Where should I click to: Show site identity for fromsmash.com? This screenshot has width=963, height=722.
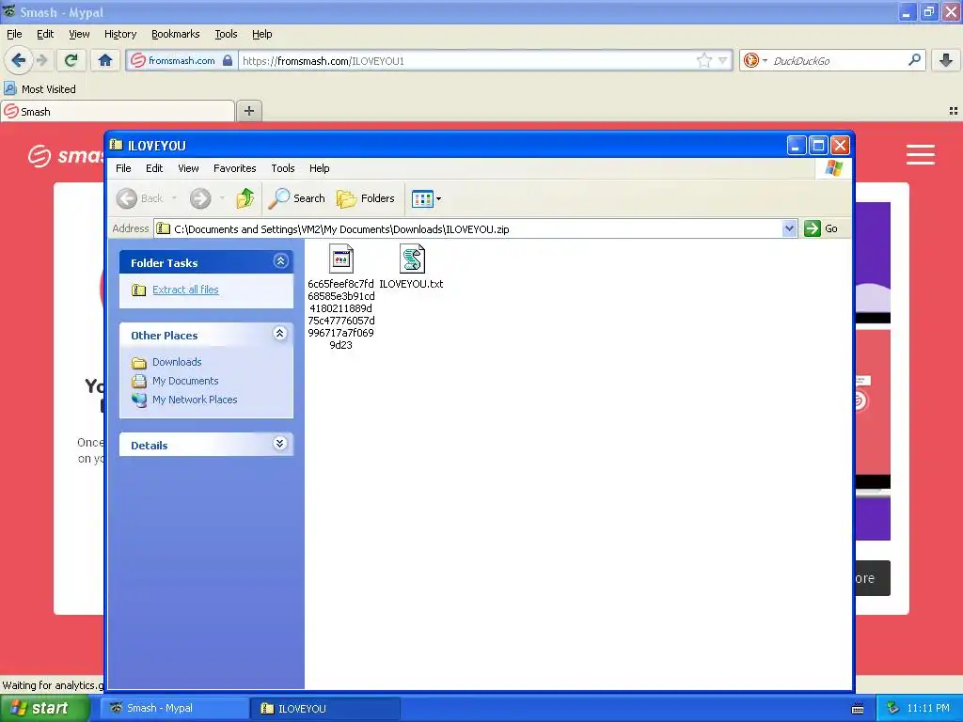tap(182, 60)
